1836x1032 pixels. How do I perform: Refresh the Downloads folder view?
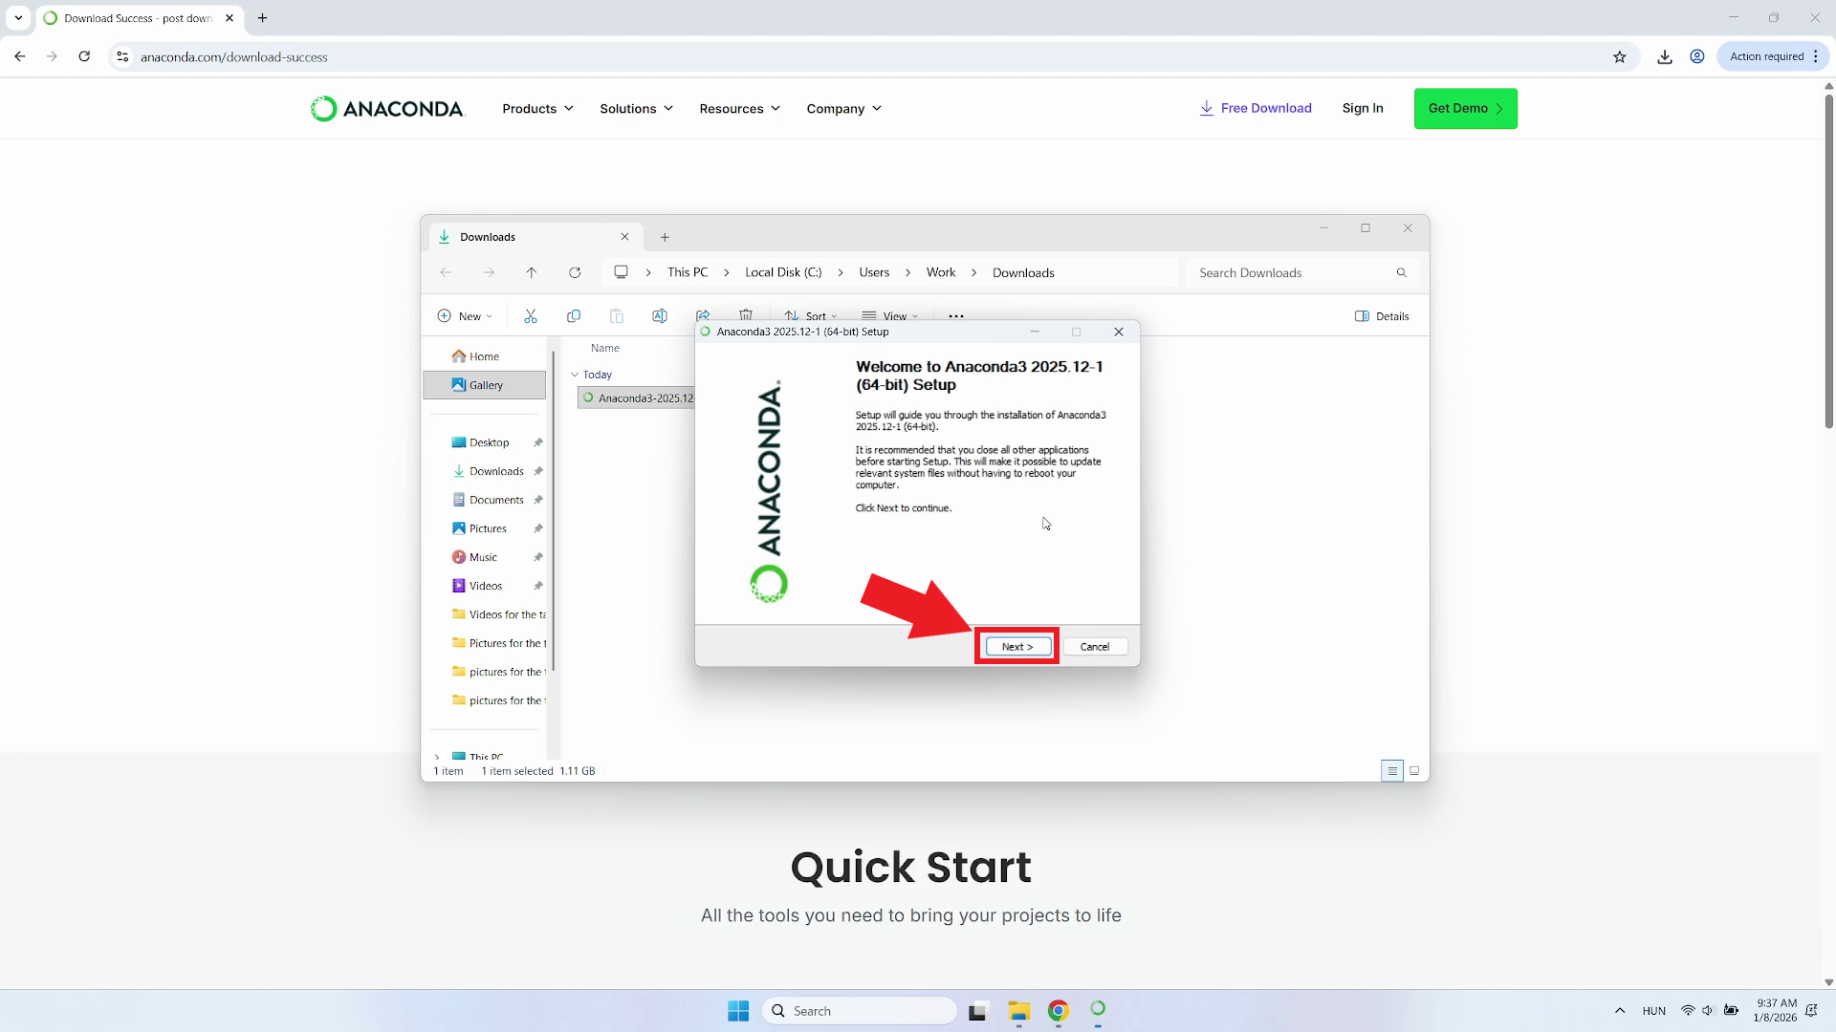575,272
